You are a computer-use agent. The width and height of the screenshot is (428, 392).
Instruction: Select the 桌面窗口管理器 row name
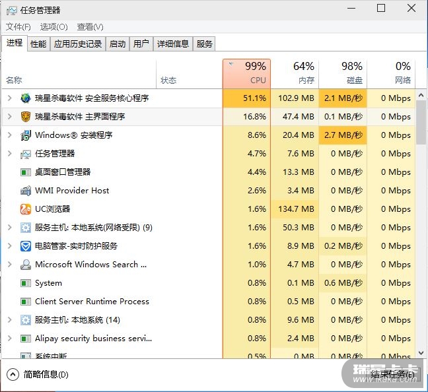pyautogui.click(x=63, y=172)
